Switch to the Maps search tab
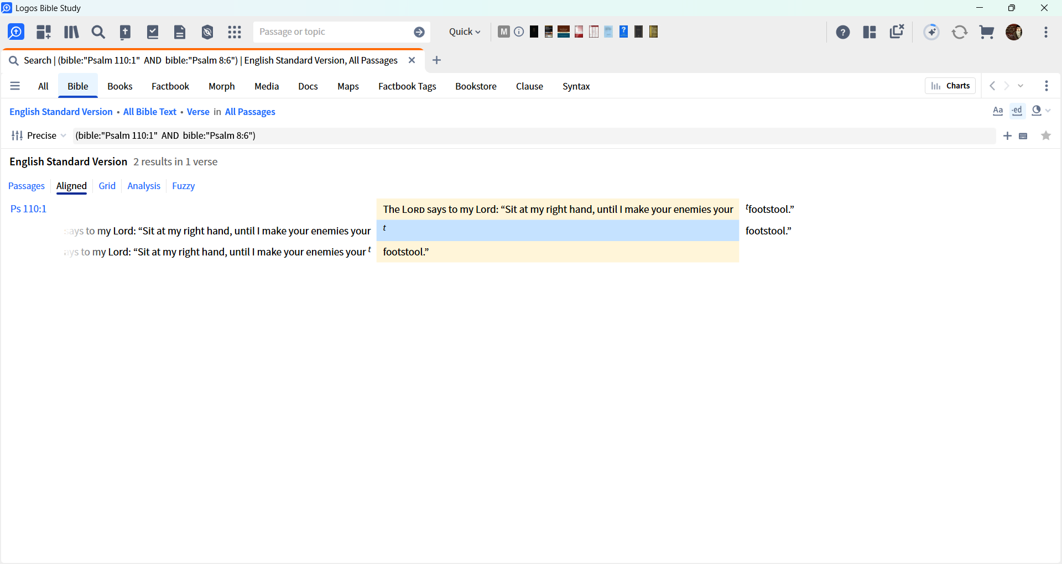The width and height of the screenshot is (1062, 564). (348, 86)
